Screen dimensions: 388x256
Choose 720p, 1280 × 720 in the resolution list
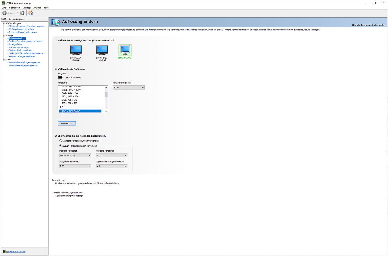point(70,93)
